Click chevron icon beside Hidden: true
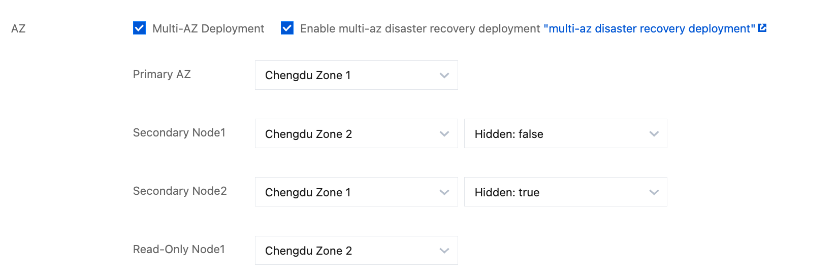Screen dimensions: 839x278 (654, 192)
